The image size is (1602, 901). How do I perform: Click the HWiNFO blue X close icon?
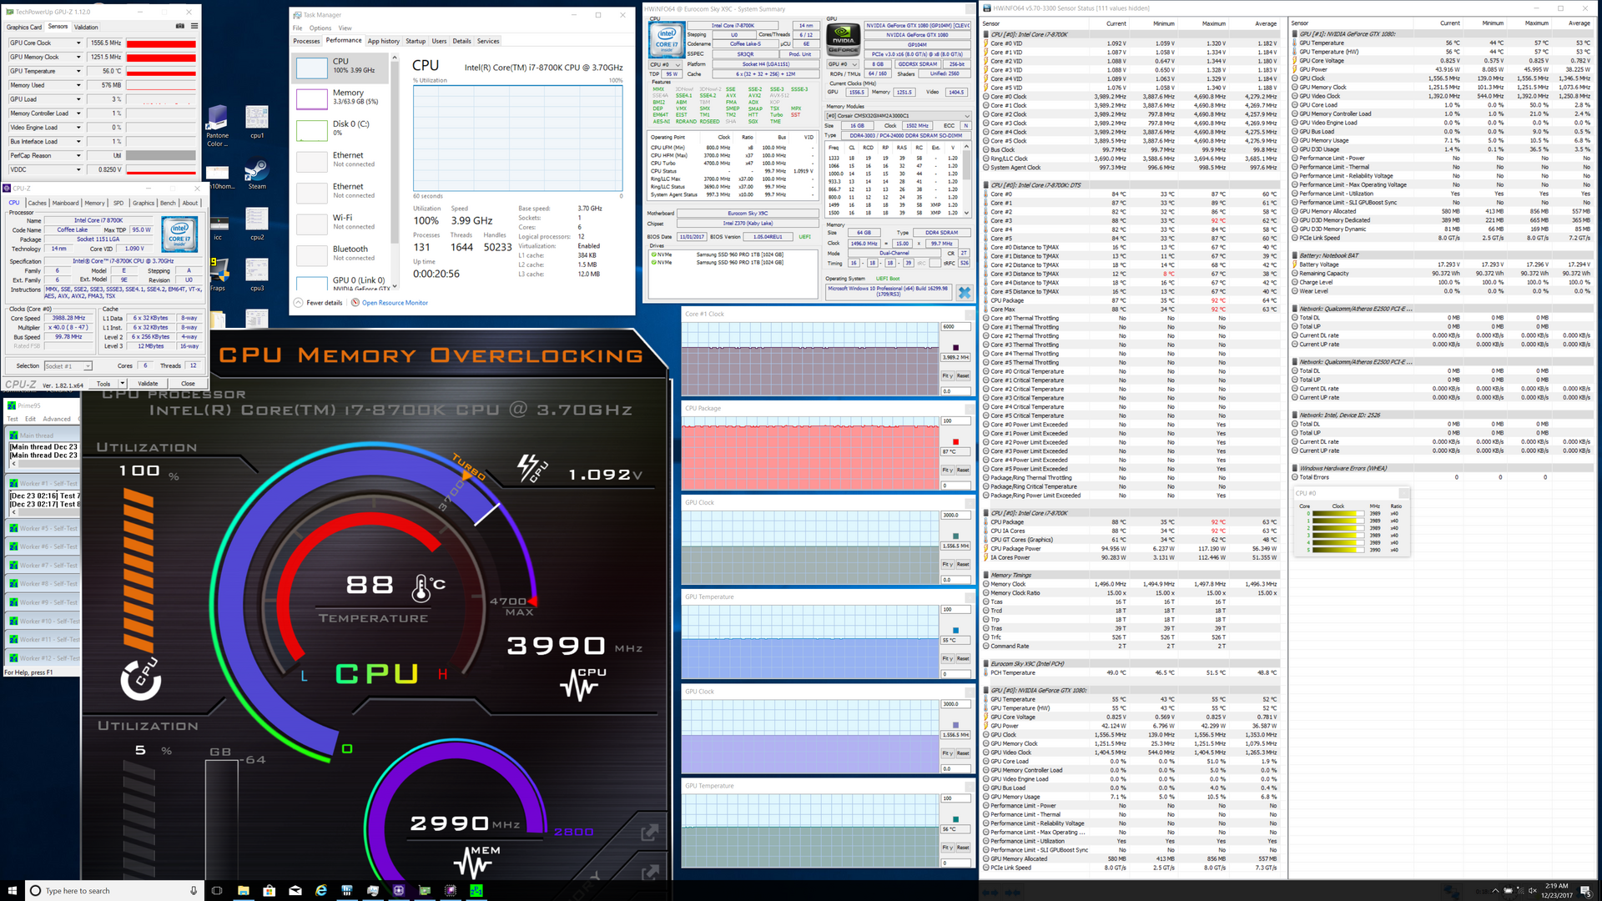tap(965, 292)
